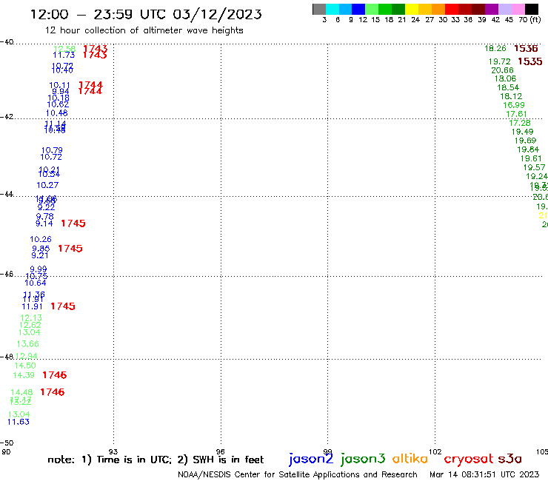Image resolution: width=548 pixels, height=481 pixels.
Task: Click the 12.94 value near latitude -48
Action: point(26,356)
